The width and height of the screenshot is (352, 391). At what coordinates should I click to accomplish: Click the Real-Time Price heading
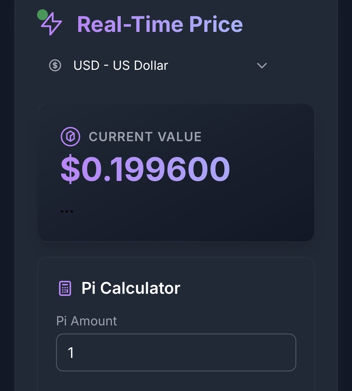point(160,24)
